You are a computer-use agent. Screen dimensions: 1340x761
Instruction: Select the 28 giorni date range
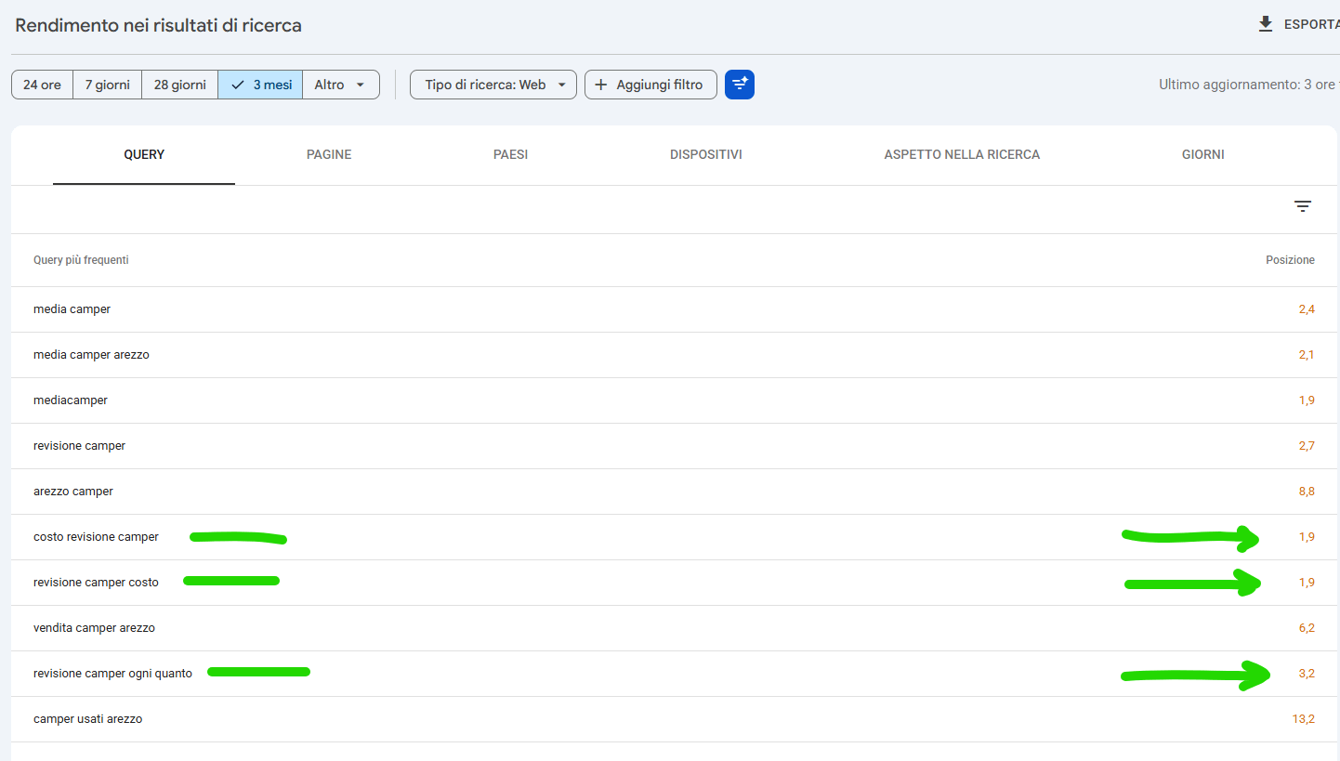pyautogui.click(x=180, y=85)
